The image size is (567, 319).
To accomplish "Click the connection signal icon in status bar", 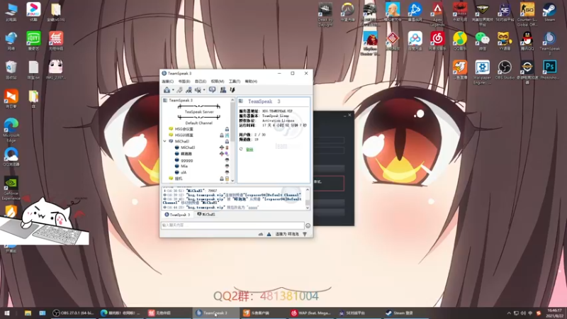I will (305, 235).
